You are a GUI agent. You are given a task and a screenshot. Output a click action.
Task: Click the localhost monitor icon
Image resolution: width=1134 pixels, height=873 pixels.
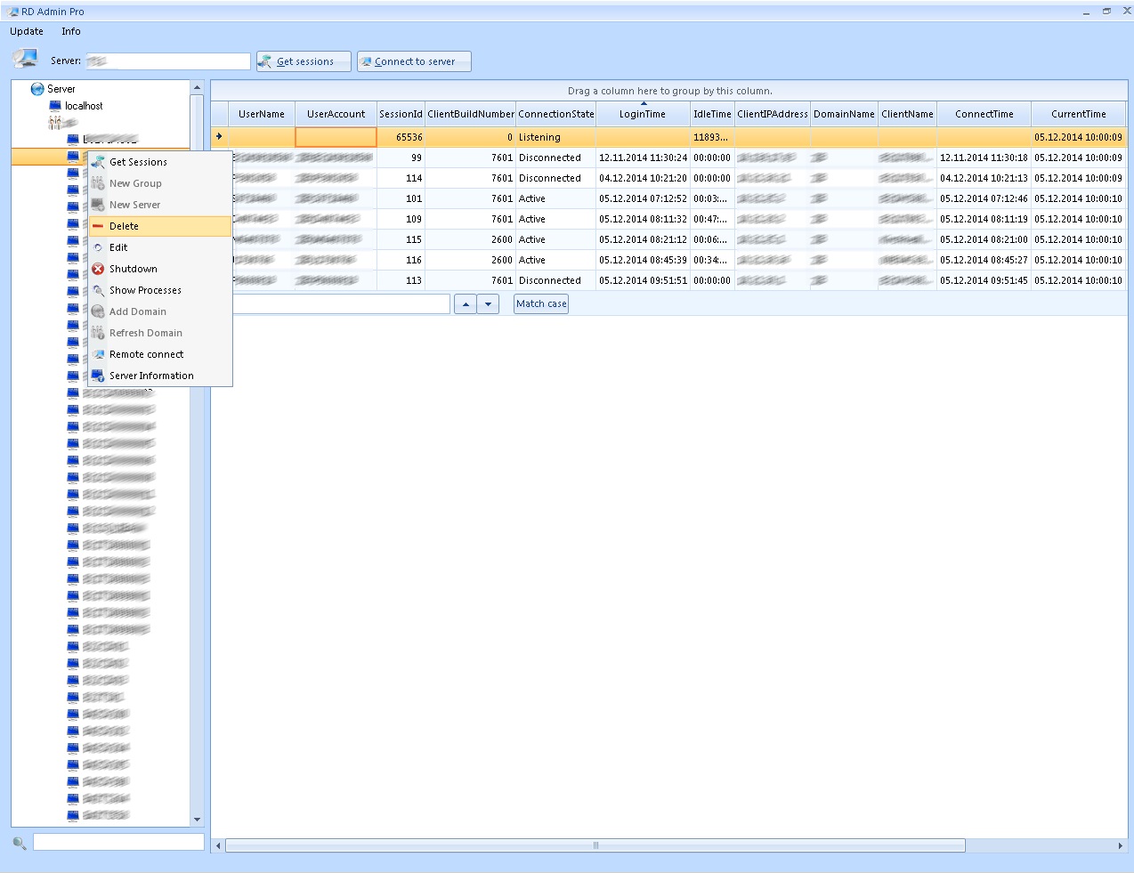pyautogui.click(x=55, y=106)
